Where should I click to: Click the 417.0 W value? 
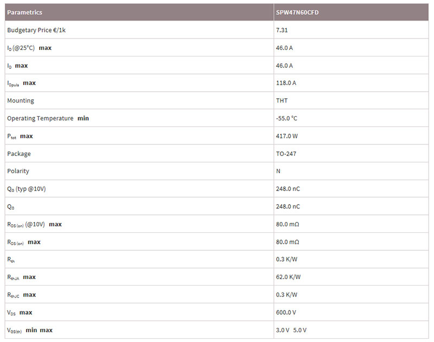(287, 136)
